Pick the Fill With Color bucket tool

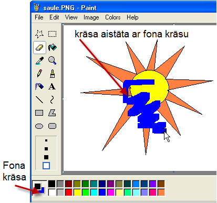tap(53, 47)
